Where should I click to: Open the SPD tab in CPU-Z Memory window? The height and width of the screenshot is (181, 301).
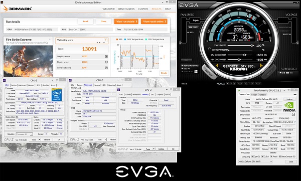point(153,94)
